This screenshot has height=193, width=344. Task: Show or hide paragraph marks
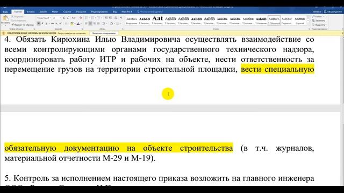121,18
